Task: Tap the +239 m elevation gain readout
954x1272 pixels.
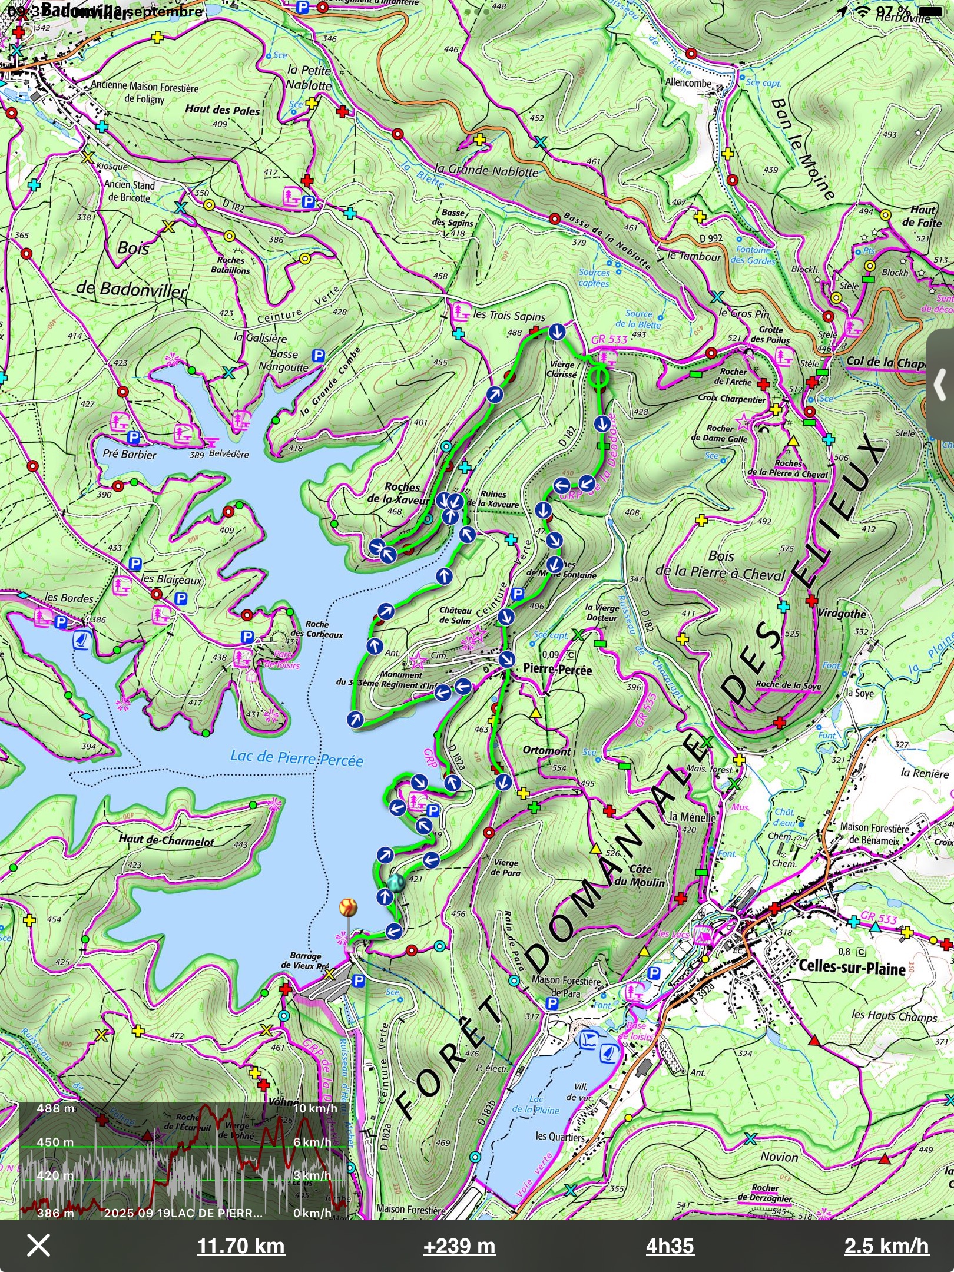Action: coord(459,1246)
